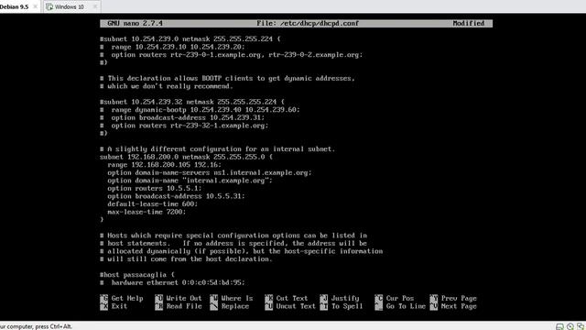Click line 'option routers 10.5.5.1;'

pyautogui.click(x=155, y=188)
